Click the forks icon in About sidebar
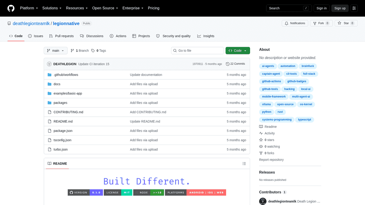 tap(261, 153)
